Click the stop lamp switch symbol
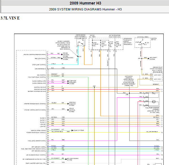This screenshot has height=165, width=169. (81, 43)
